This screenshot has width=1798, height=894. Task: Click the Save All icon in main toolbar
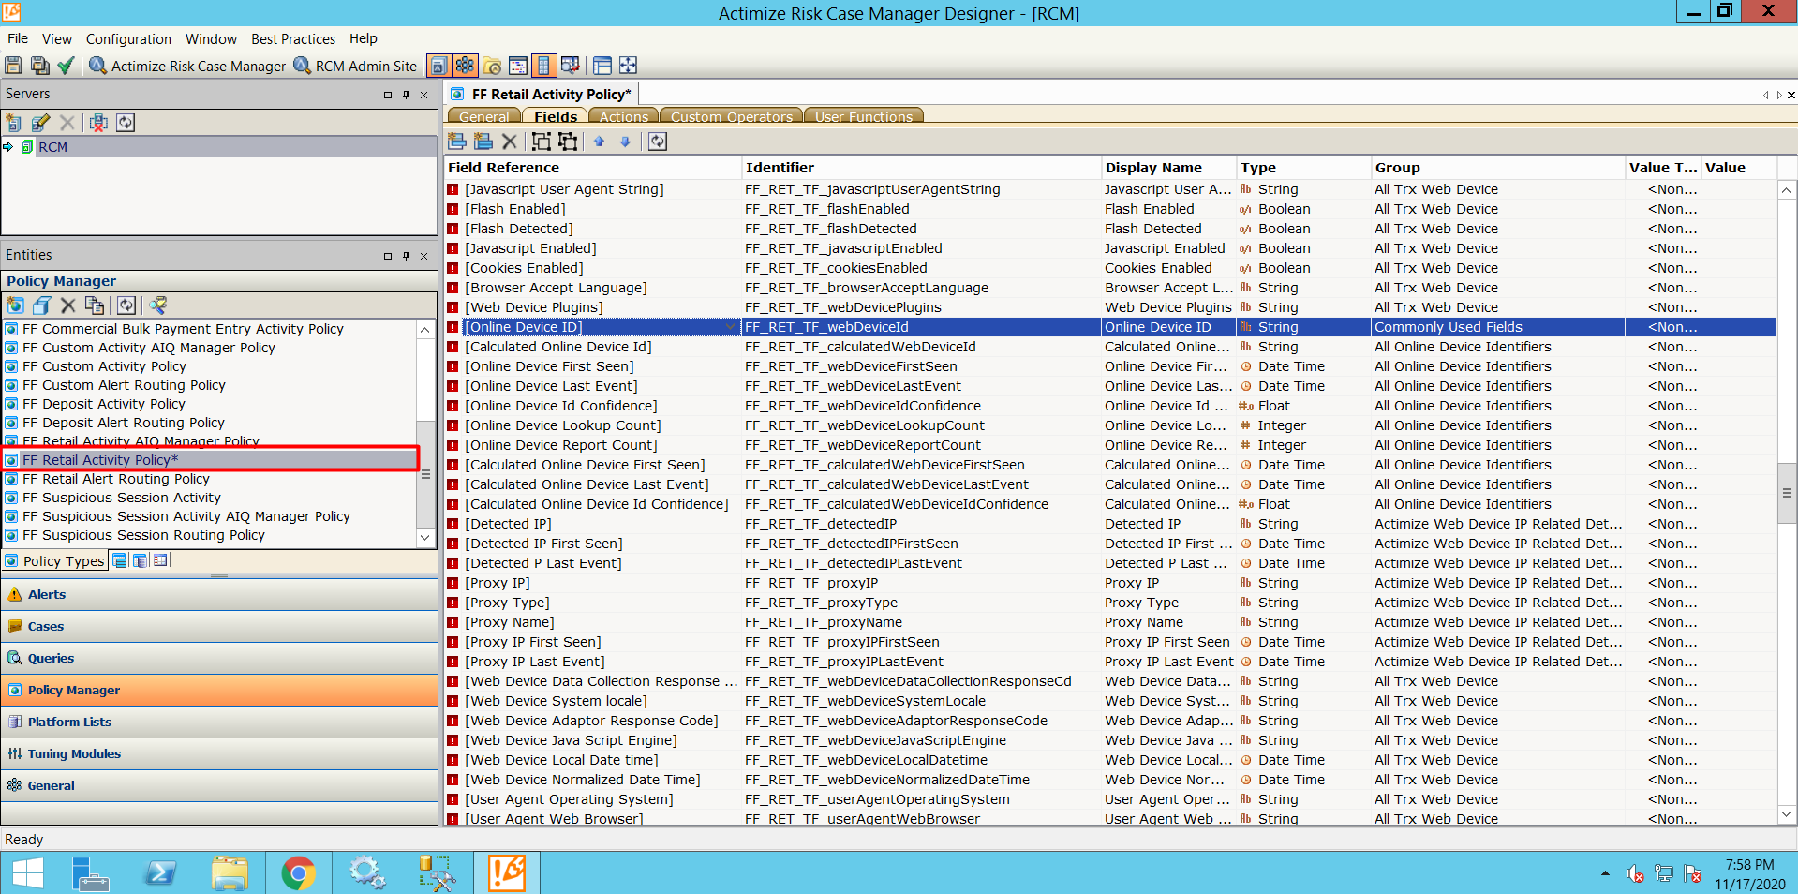pos(39,66)
